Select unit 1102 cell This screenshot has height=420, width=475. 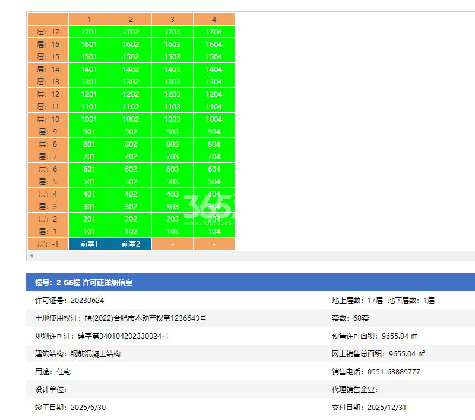pyautogui.click(x=131, y=107)
